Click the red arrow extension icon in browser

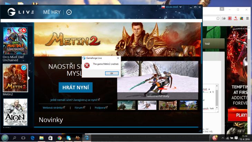click(236, 18)
